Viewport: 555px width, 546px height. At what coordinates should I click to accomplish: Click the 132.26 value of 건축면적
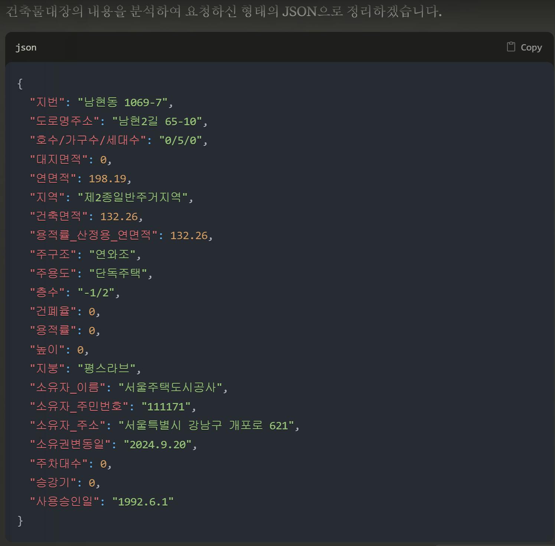119,216
